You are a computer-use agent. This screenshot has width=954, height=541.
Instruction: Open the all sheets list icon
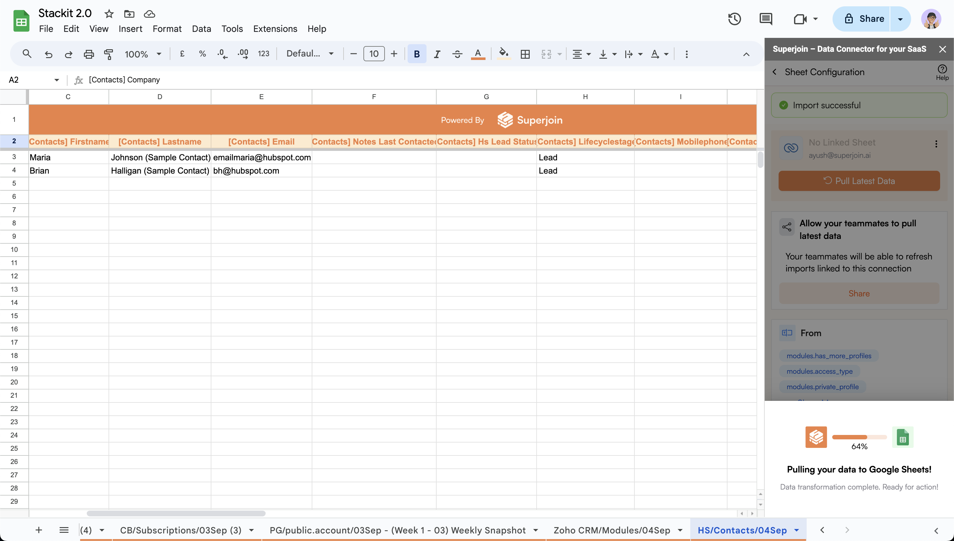(64, 530)
